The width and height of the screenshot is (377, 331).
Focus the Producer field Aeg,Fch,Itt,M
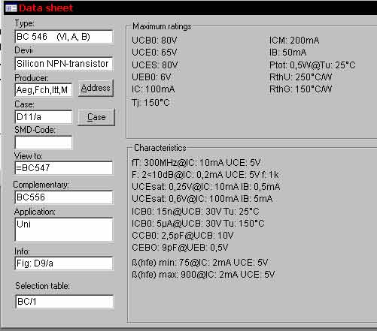(x=44, y=90)
